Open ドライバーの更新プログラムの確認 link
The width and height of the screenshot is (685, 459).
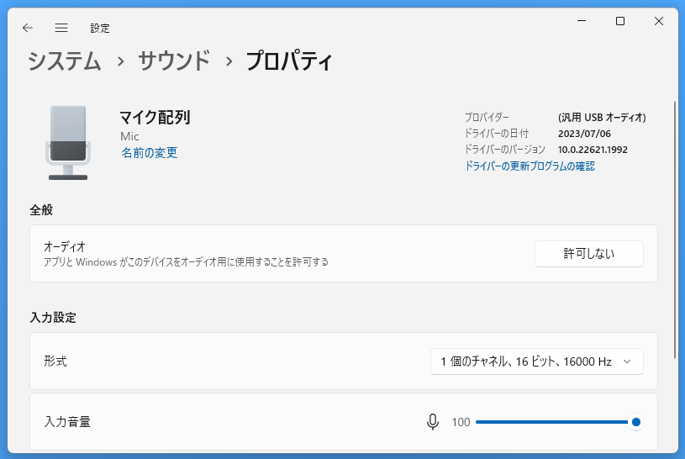tap(530, 166)
